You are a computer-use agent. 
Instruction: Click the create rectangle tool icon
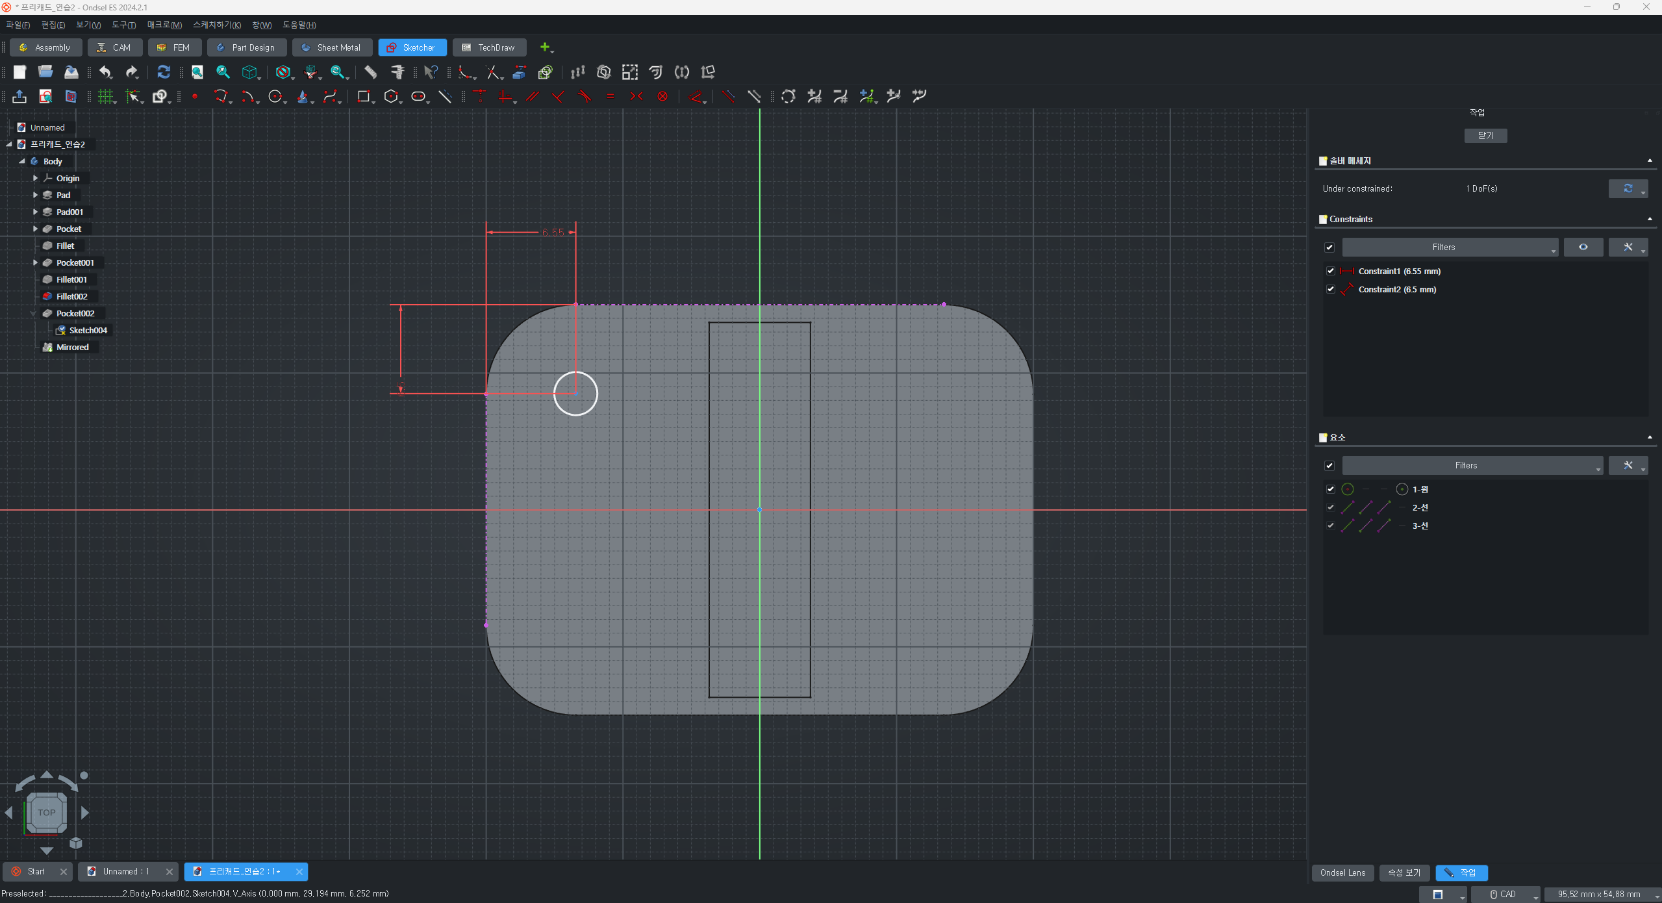coord(362,97)
